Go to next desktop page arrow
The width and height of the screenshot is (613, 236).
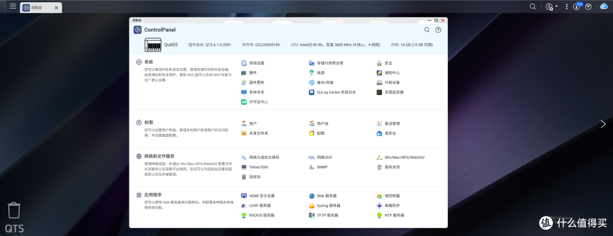pyautogui.click(x=603, y=124)
